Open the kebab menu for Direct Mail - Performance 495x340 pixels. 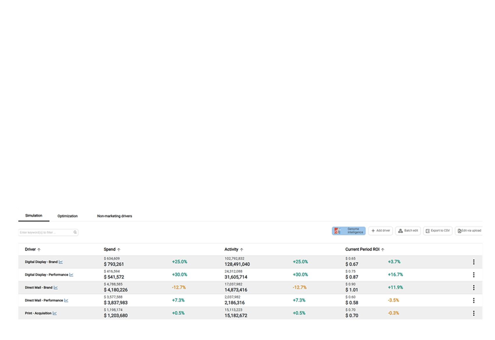474,300
